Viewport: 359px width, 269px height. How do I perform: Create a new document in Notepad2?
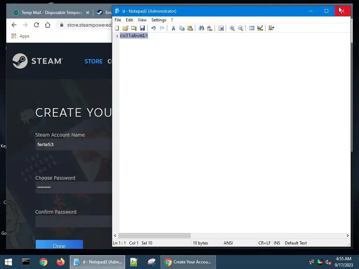click(117, 28)
